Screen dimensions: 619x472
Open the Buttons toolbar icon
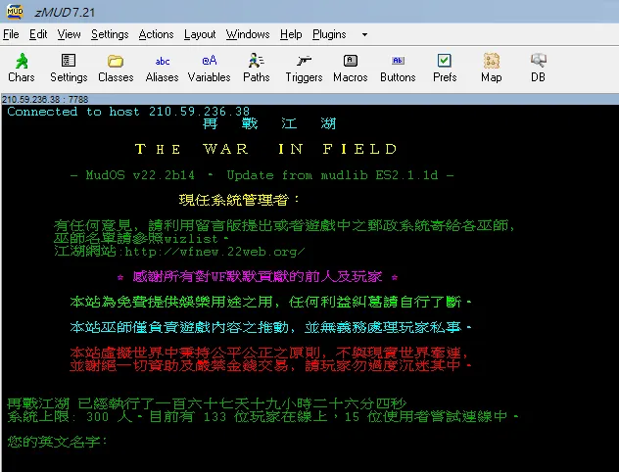tap(398, 68)
